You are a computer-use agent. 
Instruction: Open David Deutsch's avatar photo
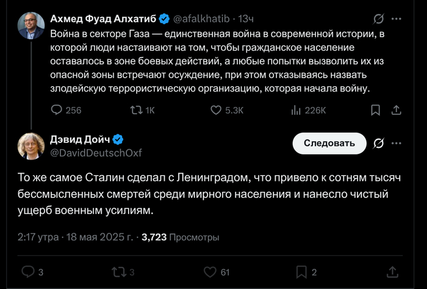coord(30,146)
